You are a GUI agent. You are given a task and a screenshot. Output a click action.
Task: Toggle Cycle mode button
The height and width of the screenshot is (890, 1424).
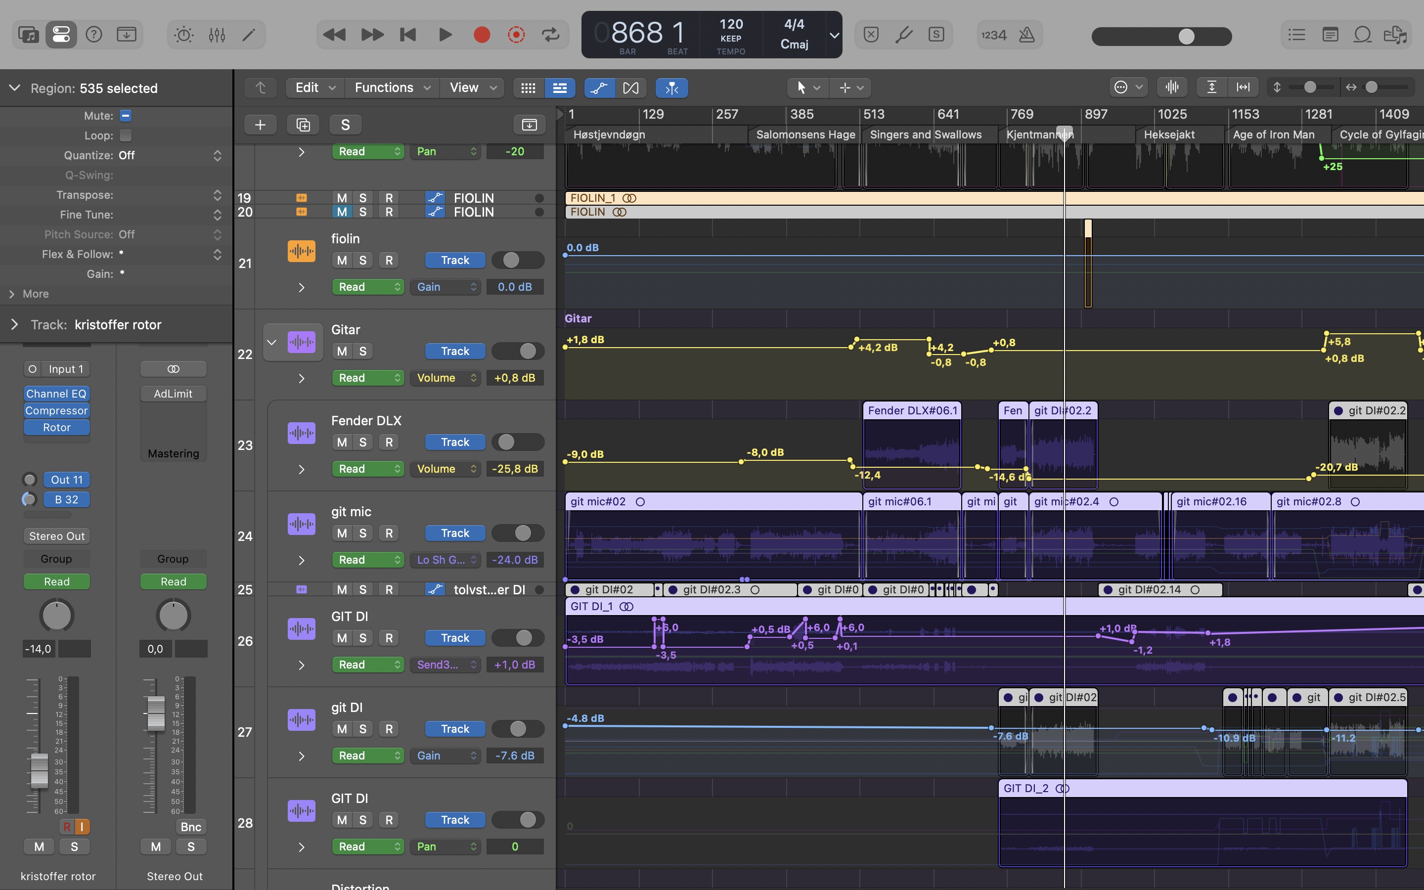(550, 35)
